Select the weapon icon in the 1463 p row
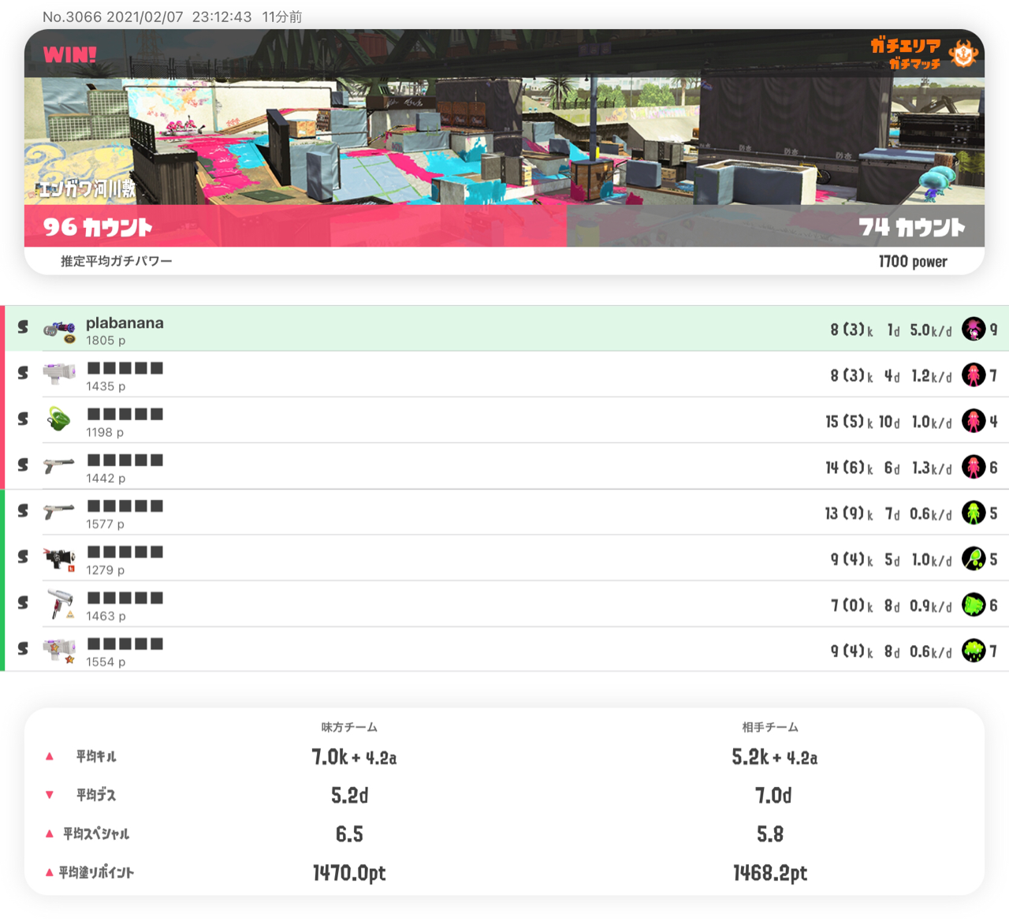Screen dimensions: 1009x921 (x=59, y=603)
